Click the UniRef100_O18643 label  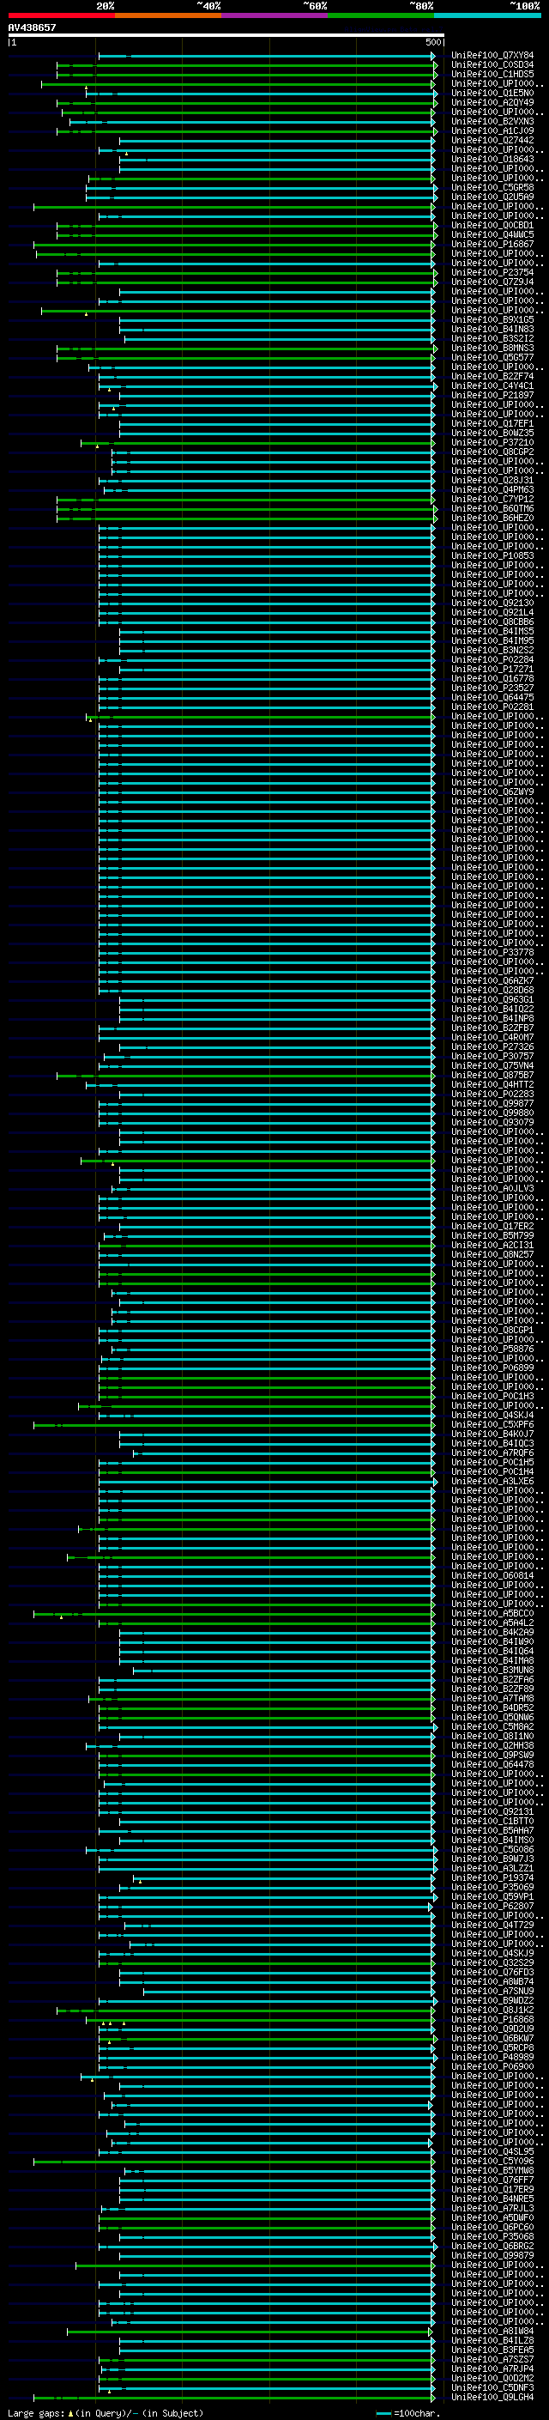point(492,159)
